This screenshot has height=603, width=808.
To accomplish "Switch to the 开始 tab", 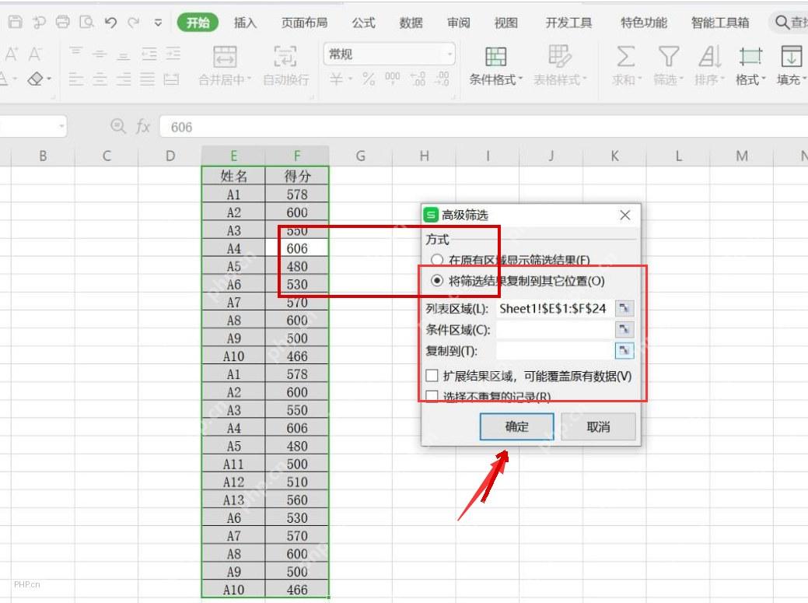I will [198, 23].
